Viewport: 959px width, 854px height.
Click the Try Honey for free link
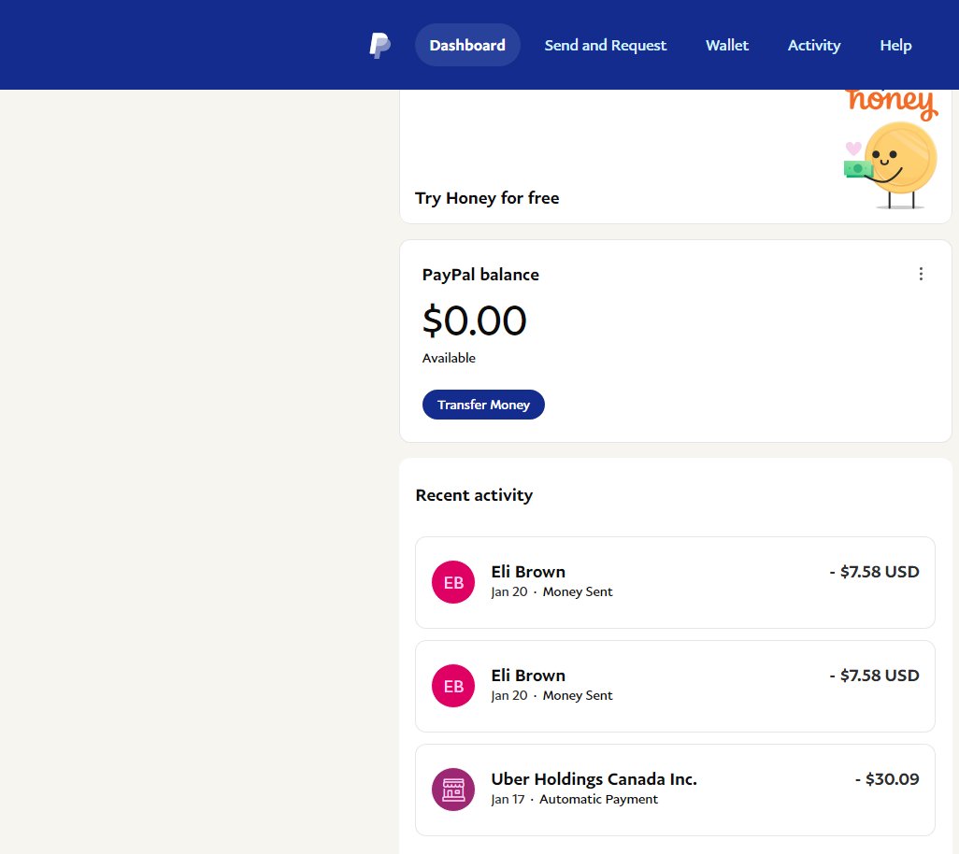(487, 198)
